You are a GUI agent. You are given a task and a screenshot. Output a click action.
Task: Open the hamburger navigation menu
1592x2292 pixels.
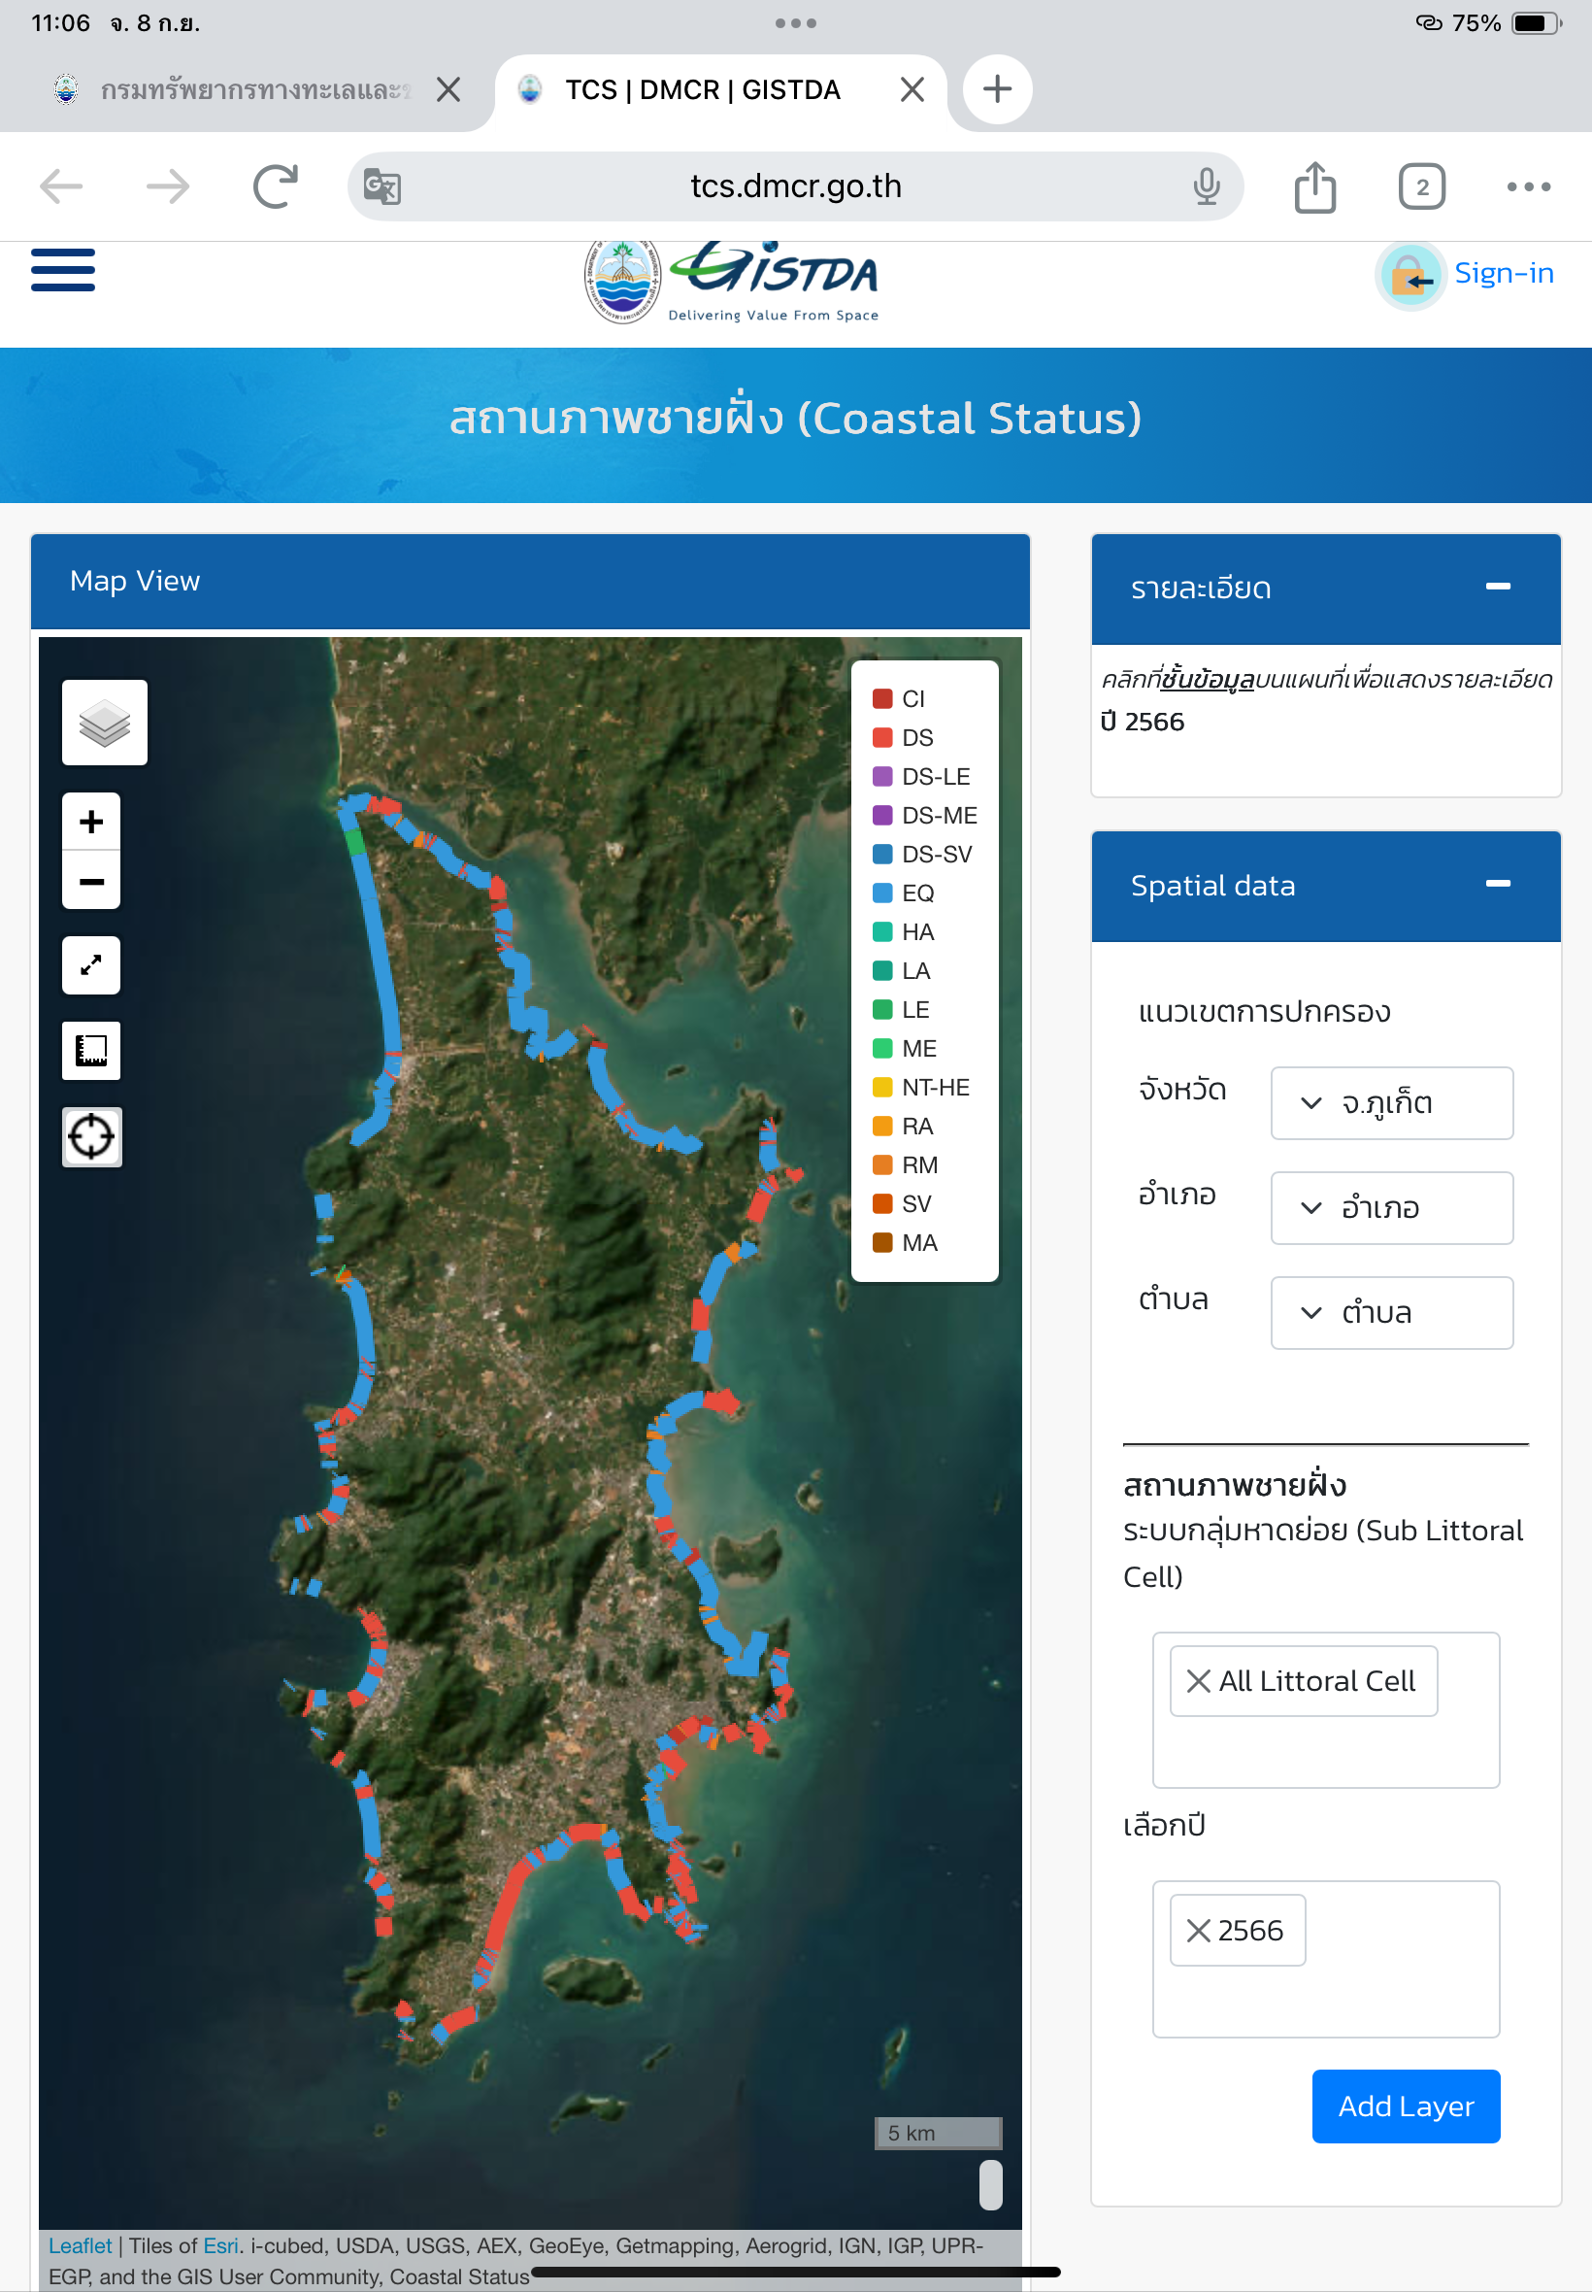coord(63,270)
